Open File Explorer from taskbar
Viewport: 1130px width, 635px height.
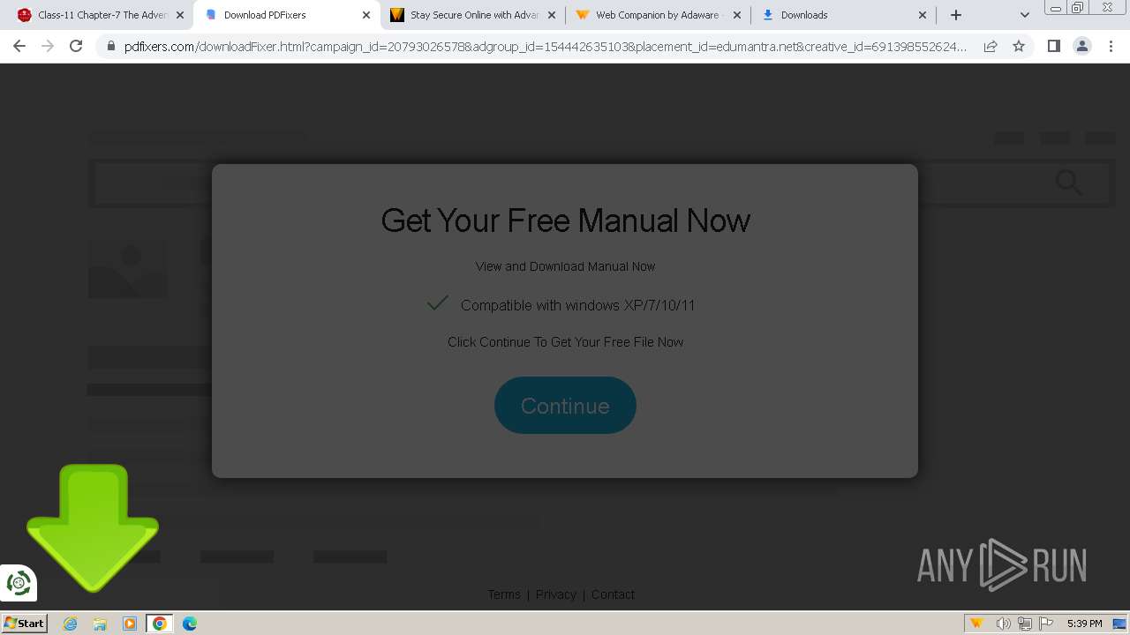pos(100,624)
